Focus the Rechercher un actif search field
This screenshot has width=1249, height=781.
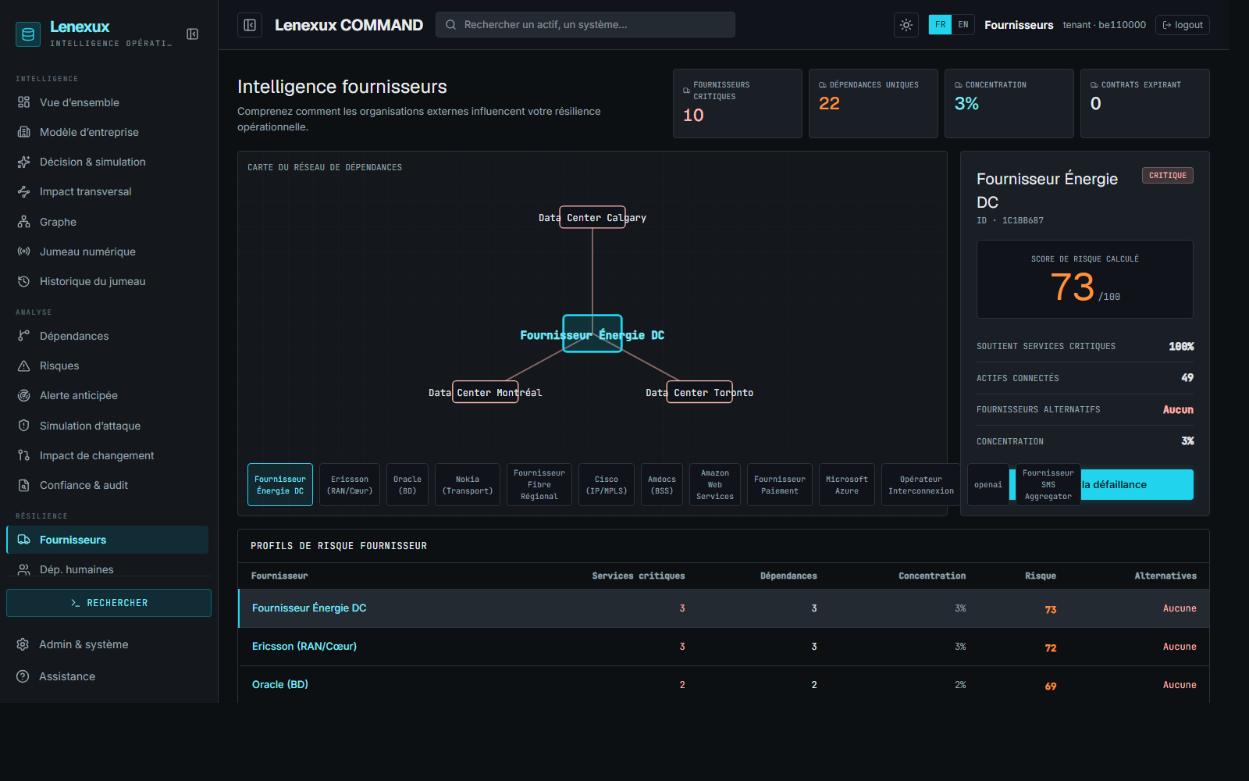[585, 25]
